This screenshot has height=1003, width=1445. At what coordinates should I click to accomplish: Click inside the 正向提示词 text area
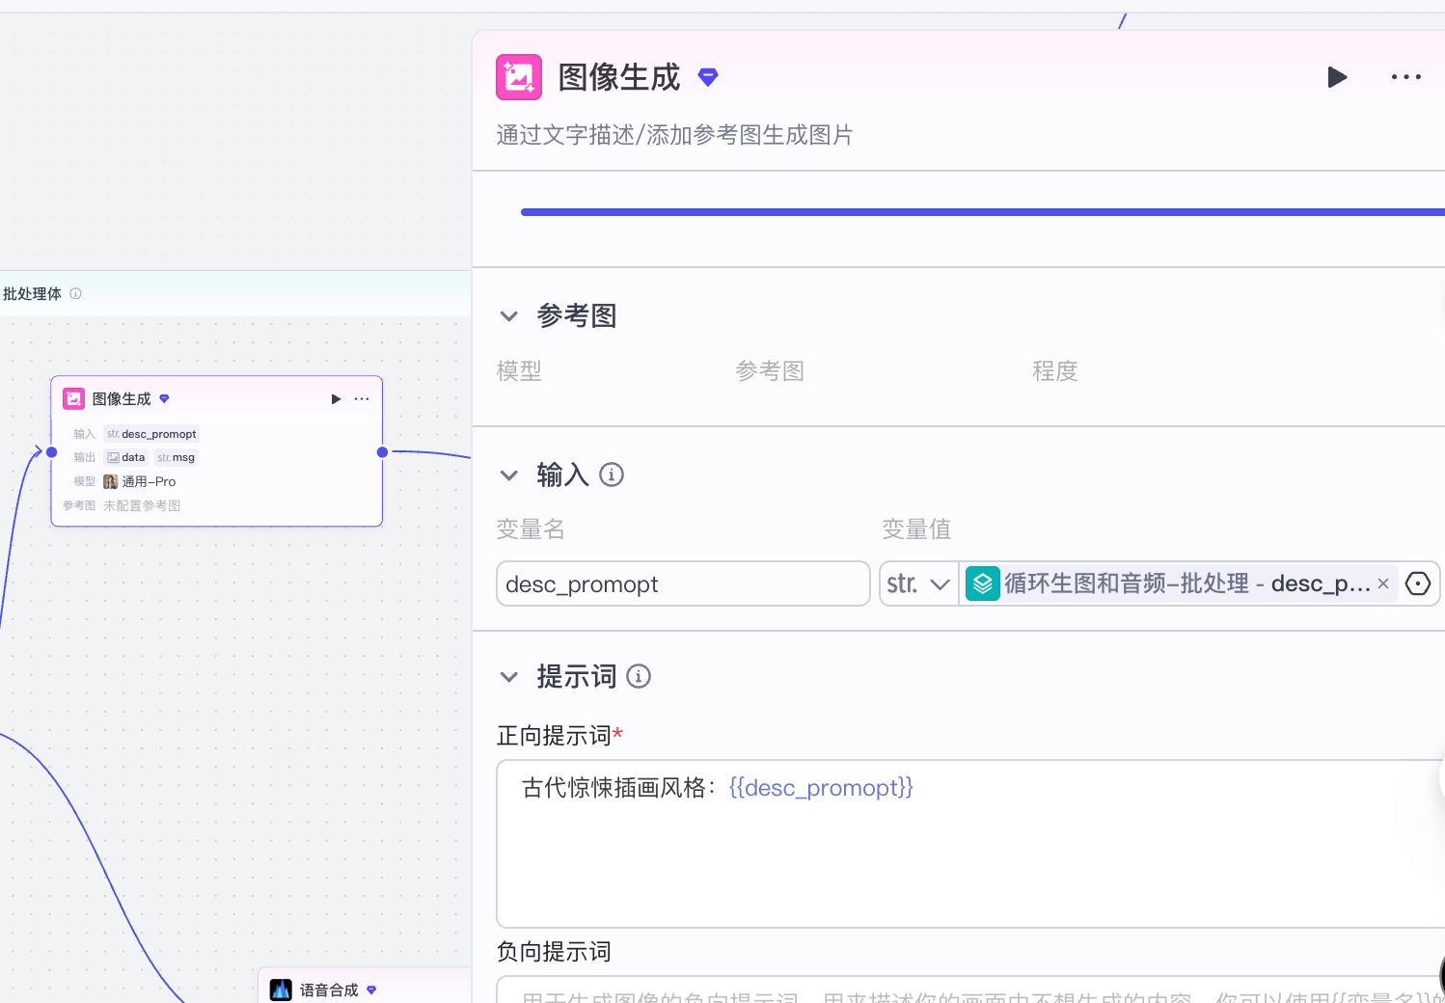click(x=965, y=849)
